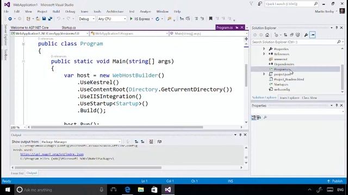Click the Undo toolbar icon
The image size is (348, 195).
coord(58,19)
